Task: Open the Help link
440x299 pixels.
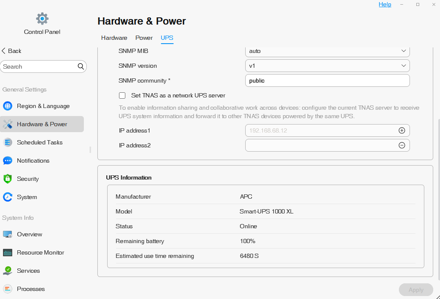Action: (x=385, y=5)
